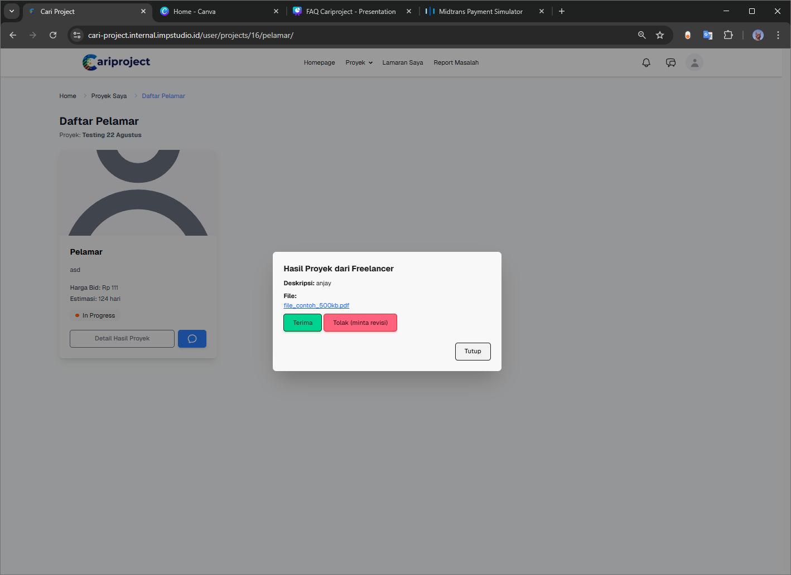
Task: Accept the result with the Terima button
Action: click(x=302, y=323)
